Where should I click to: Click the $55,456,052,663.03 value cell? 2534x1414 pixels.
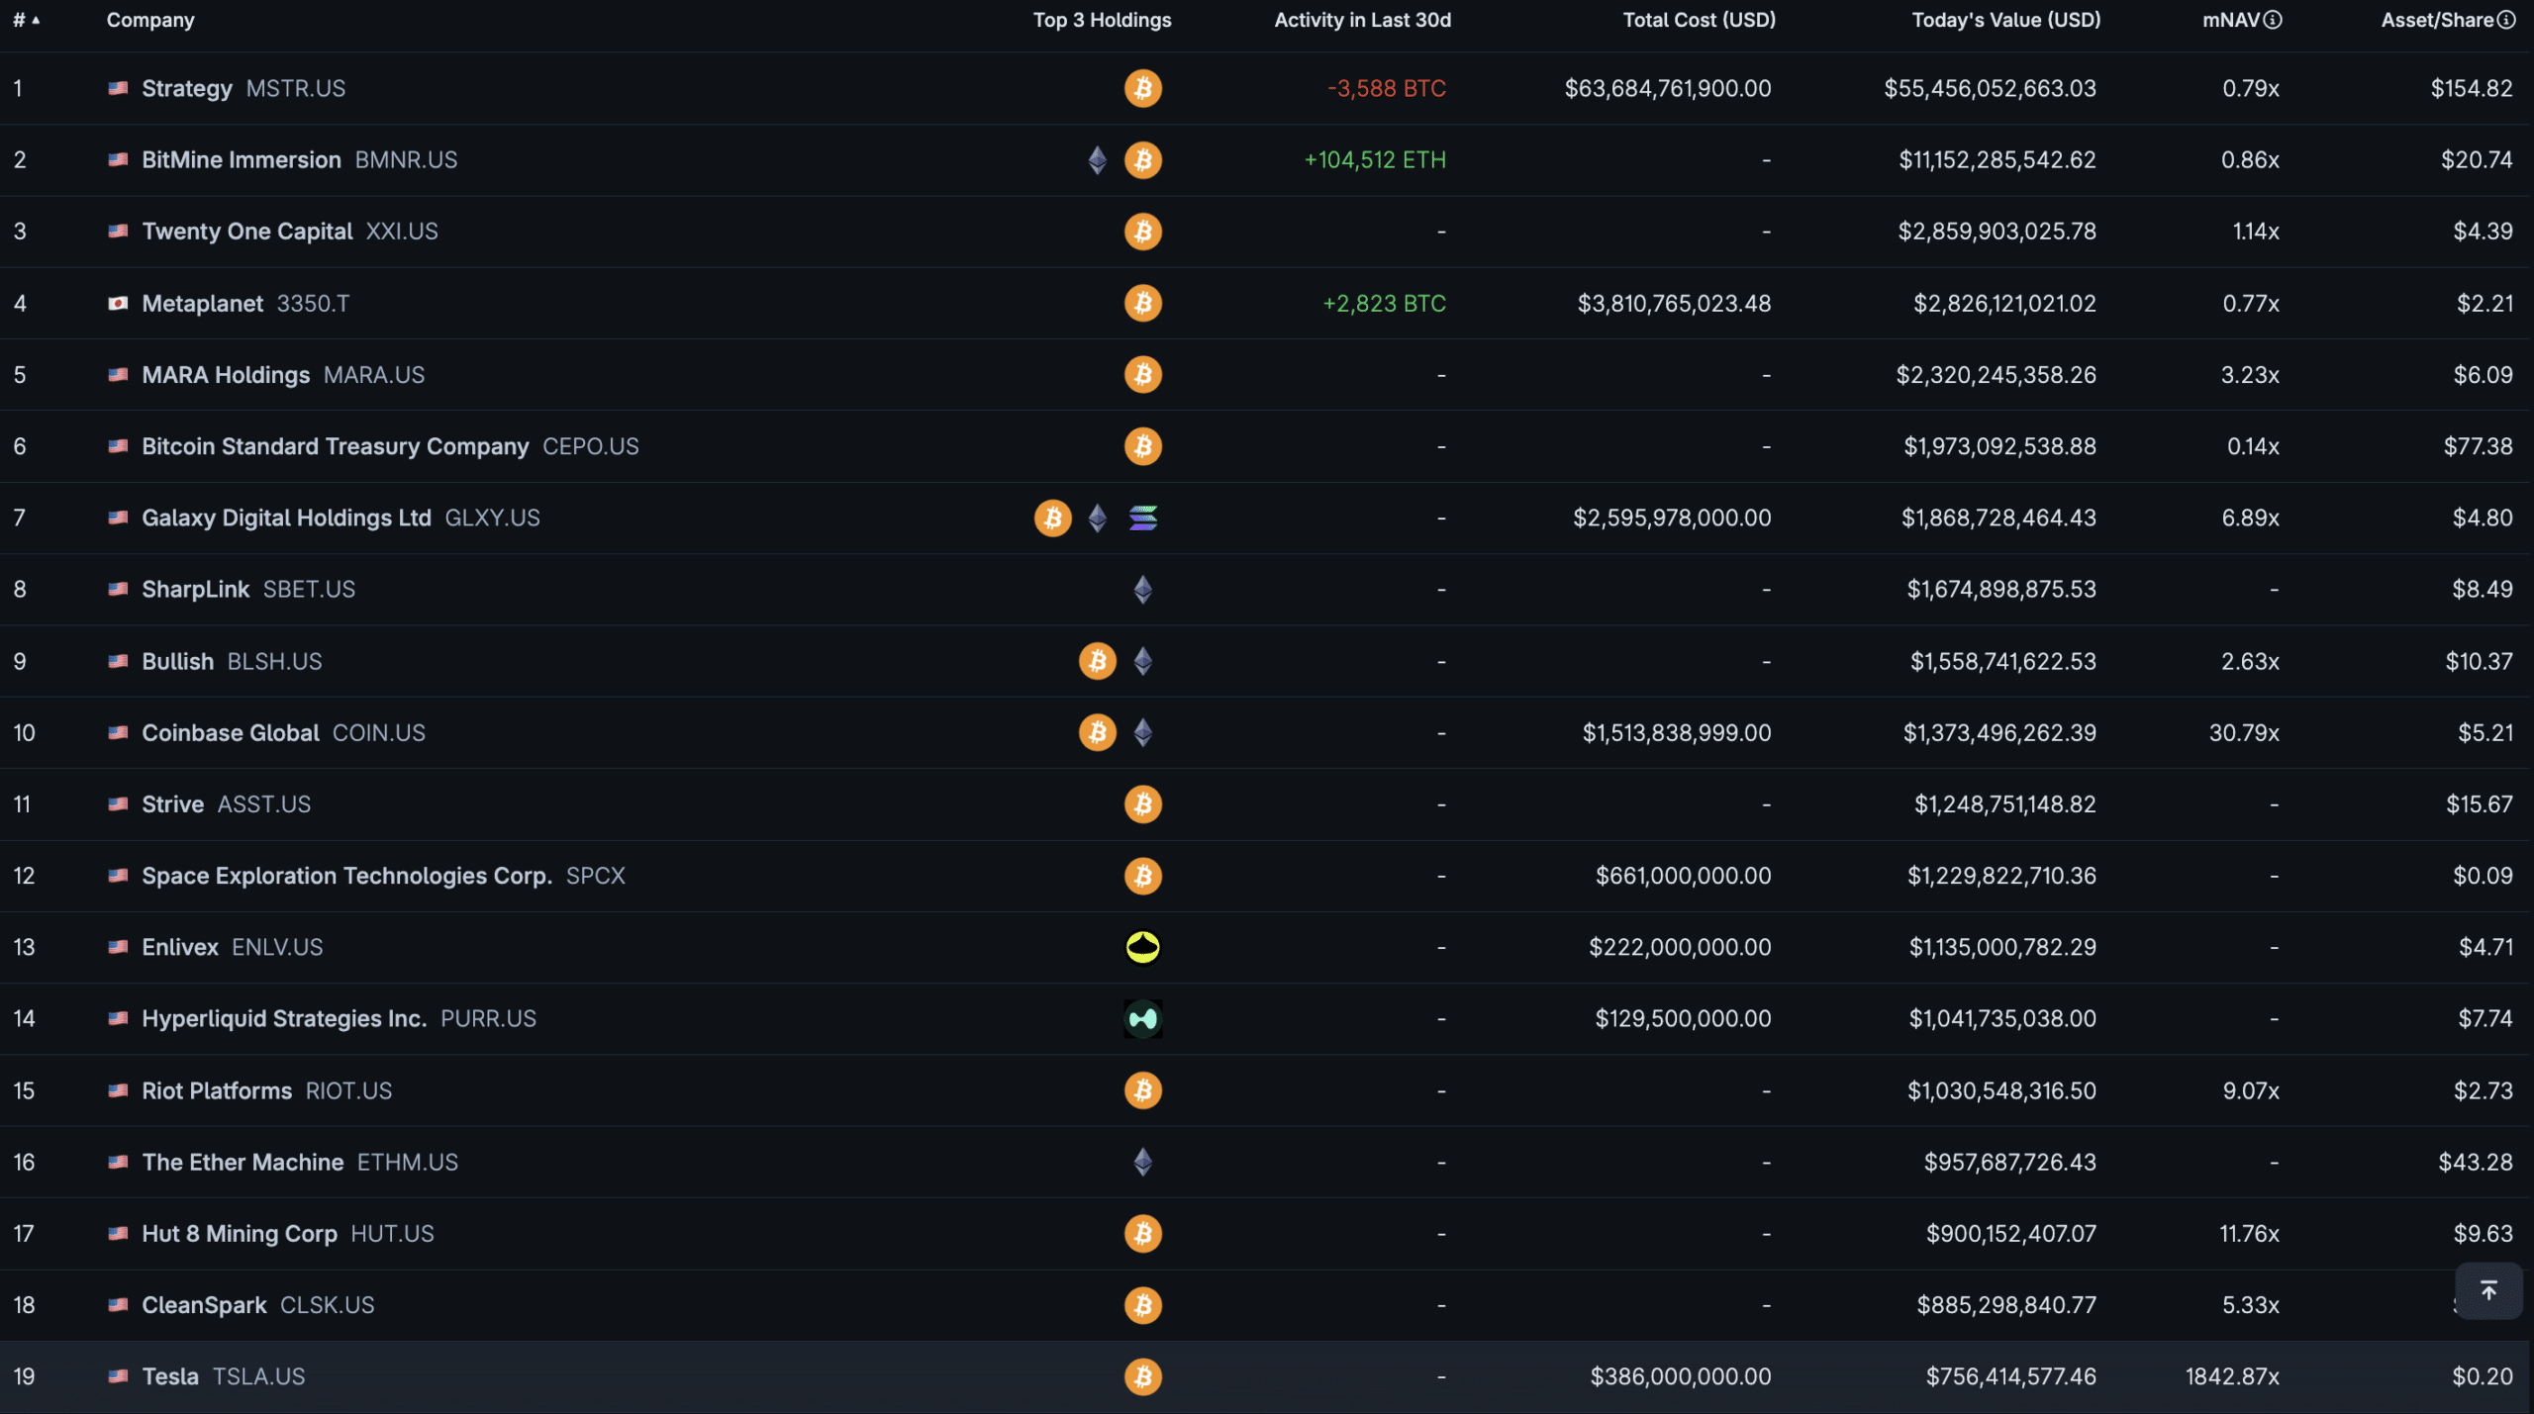tap(1990, 88)
